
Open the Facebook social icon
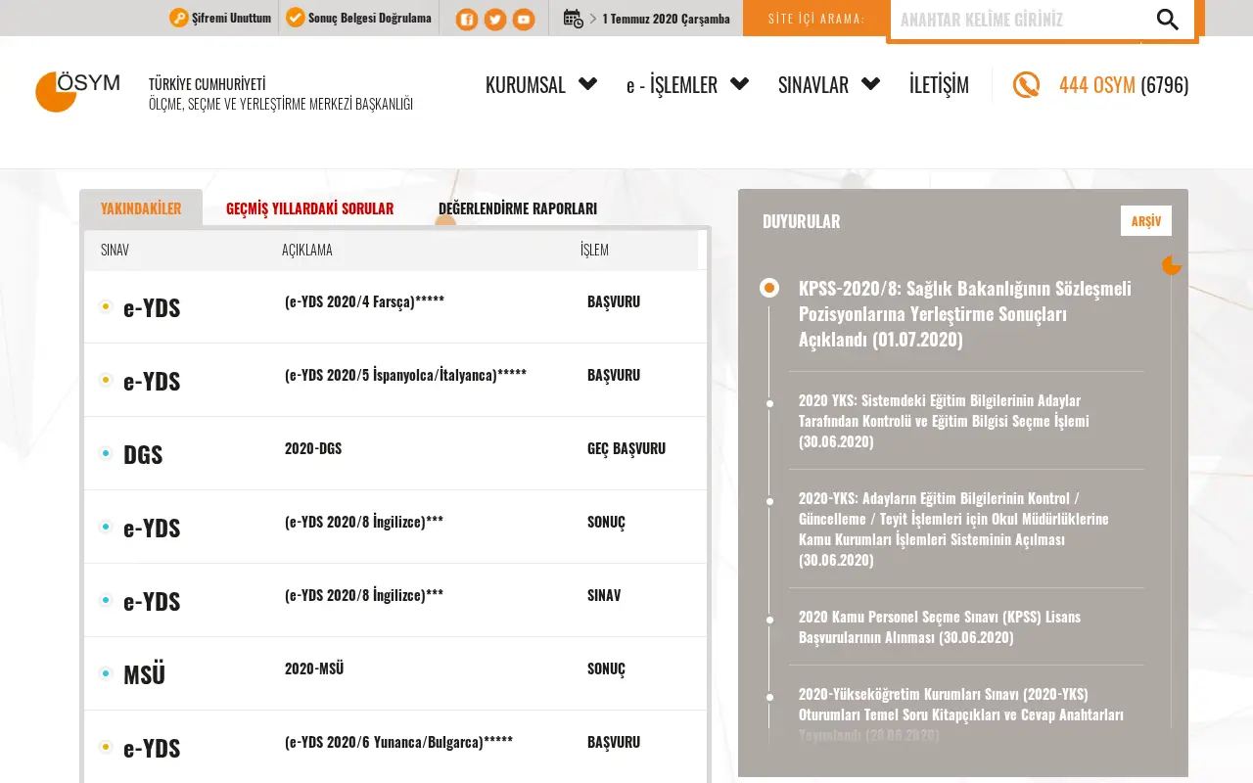[467, 19]
